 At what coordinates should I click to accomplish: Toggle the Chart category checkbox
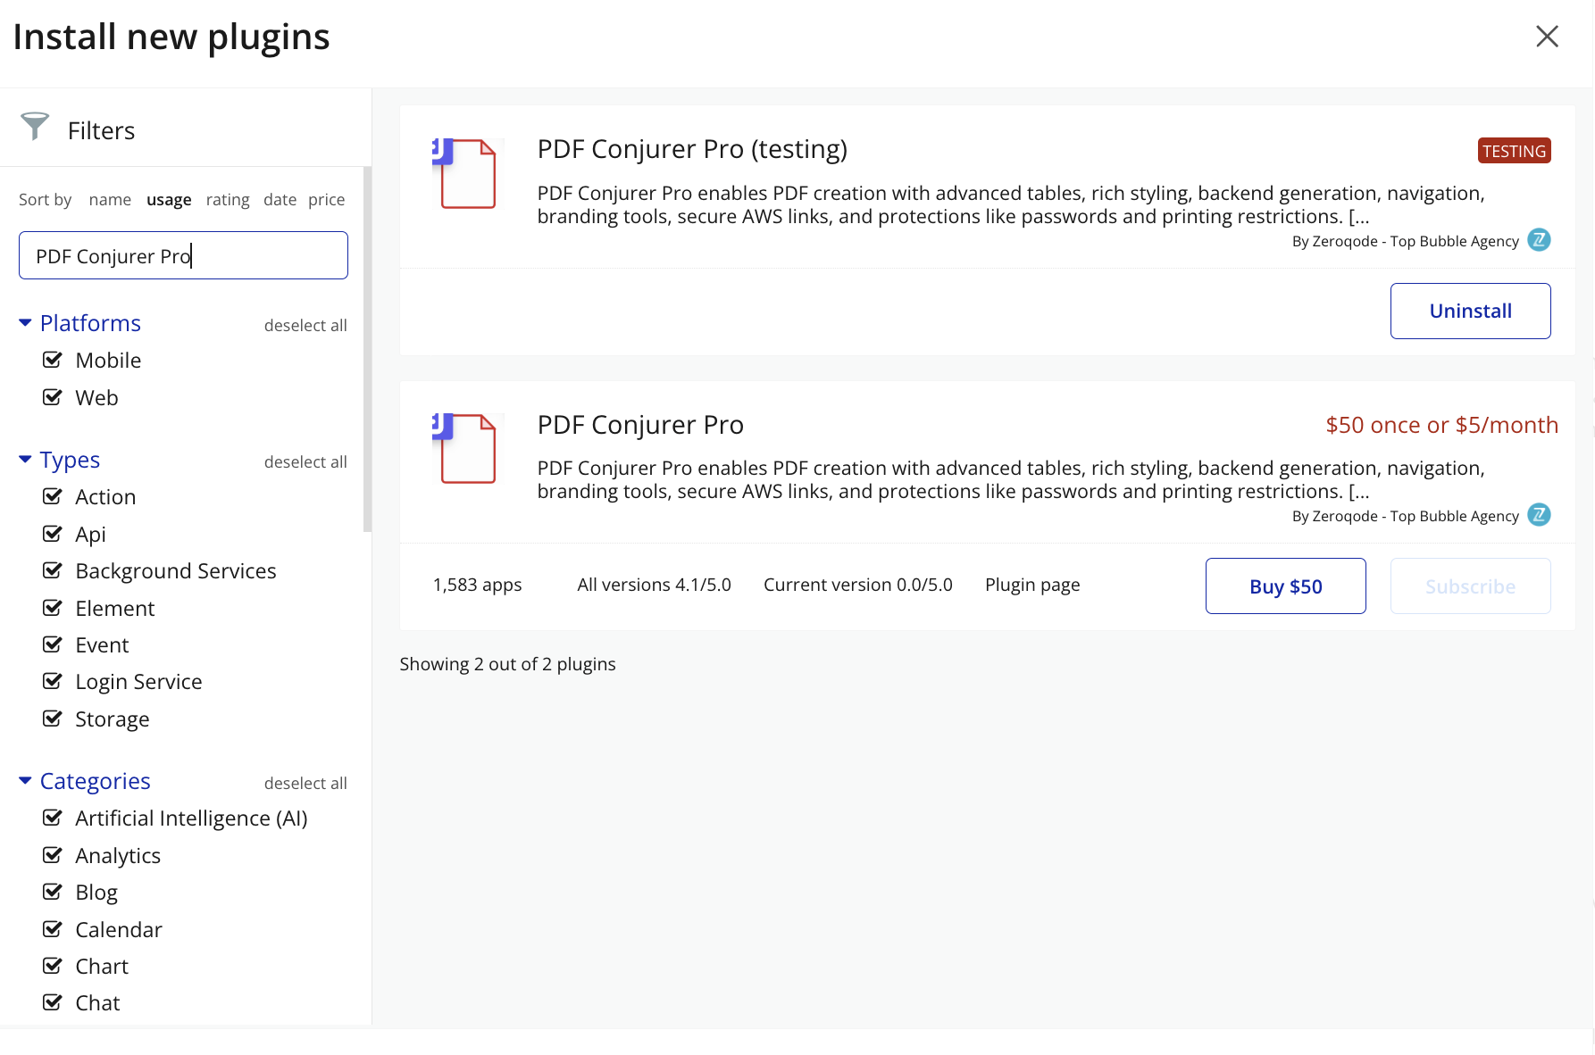click(53, 966)
